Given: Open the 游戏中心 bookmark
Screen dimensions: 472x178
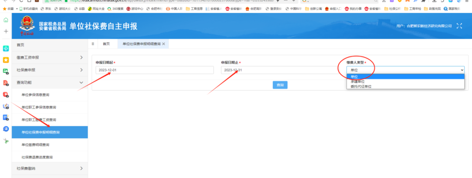Looking at the screenshot, I should tap(135, 9).
